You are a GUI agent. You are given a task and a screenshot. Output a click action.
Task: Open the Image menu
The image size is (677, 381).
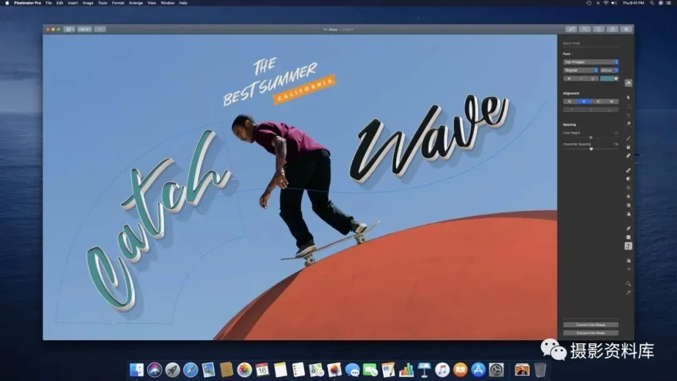point(88,3)
